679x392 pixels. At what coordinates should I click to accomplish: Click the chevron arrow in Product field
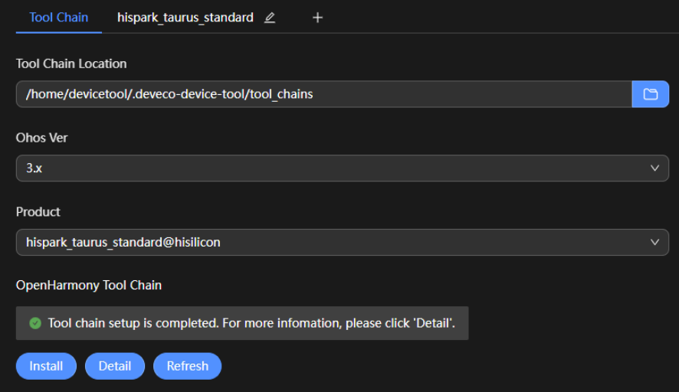point(654,242)
